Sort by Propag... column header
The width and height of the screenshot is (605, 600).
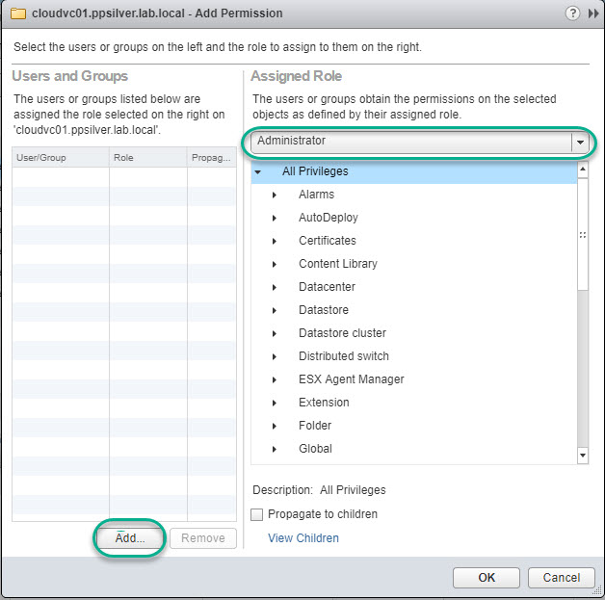(212, 157)
